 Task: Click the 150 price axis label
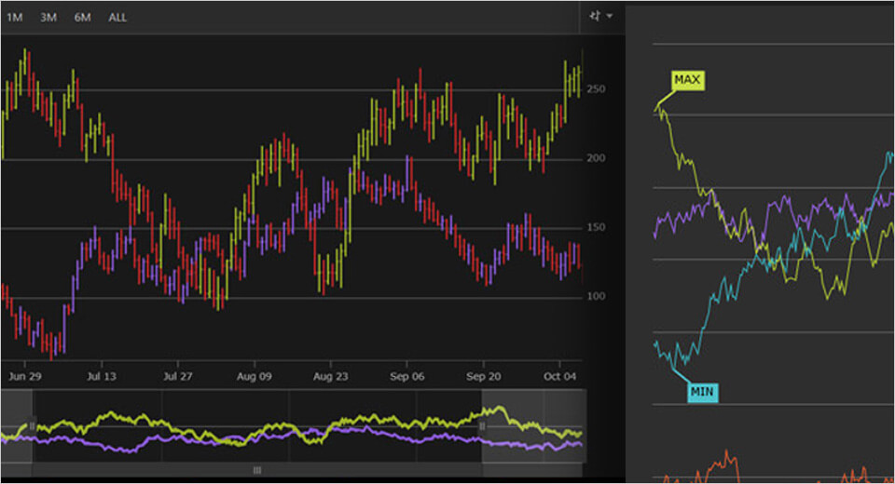tap(597, 228)
